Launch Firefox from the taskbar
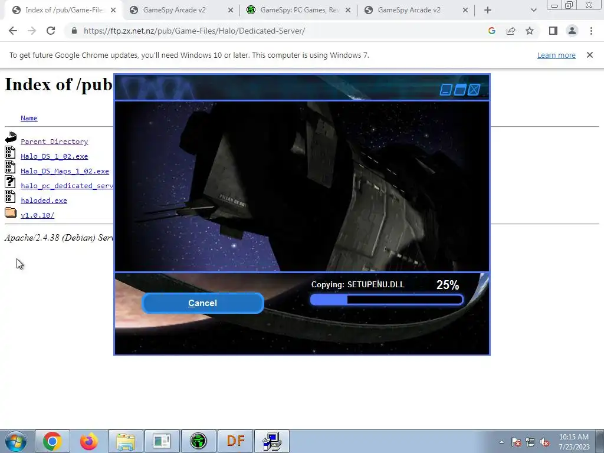This screenshot has height=453, width=604. (x=88, y=441)
